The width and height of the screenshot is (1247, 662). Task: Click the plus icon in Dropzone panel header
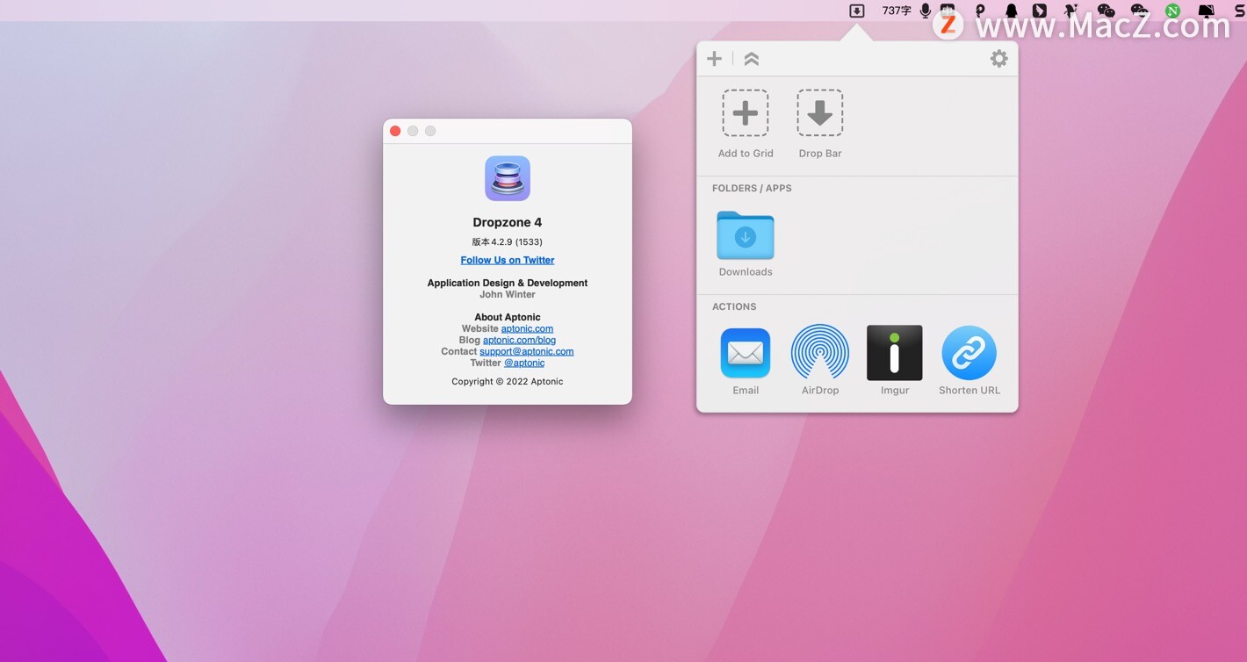point(715,59)
